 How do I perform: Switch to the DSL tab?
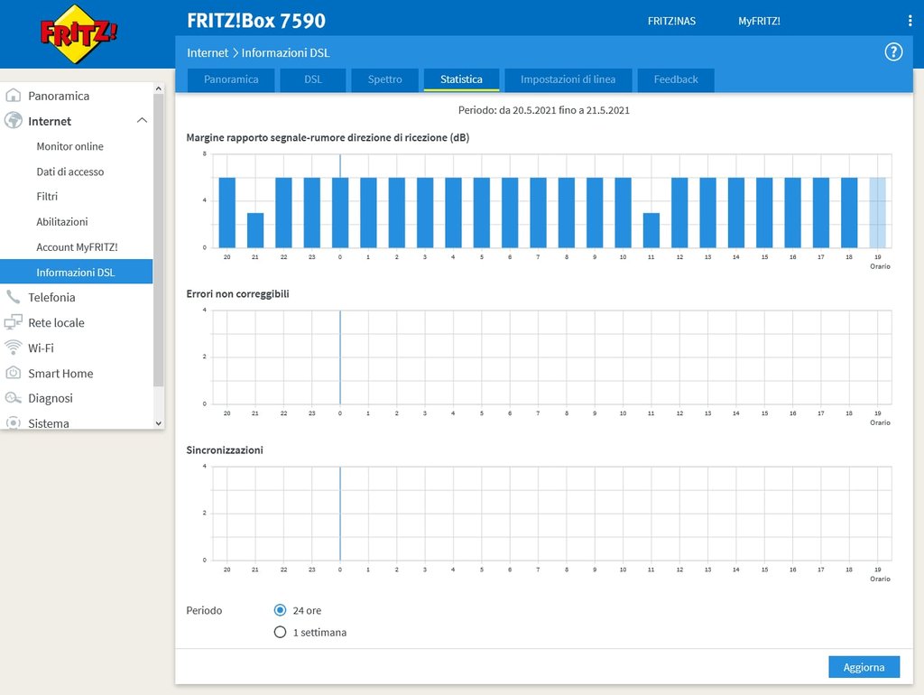click(313, 79)
